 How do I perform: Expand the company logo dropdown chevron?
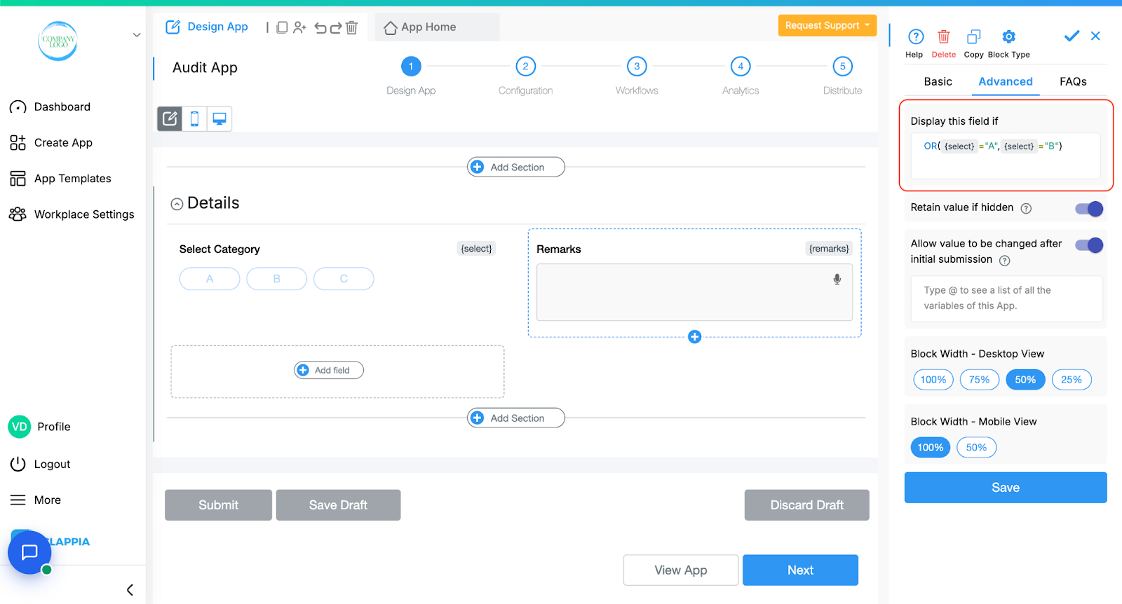point(137,34)
